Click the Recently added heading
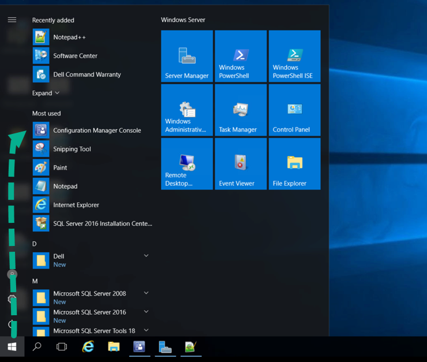The height and width of the screenshot is (362, 427). (x=53, y=20)
